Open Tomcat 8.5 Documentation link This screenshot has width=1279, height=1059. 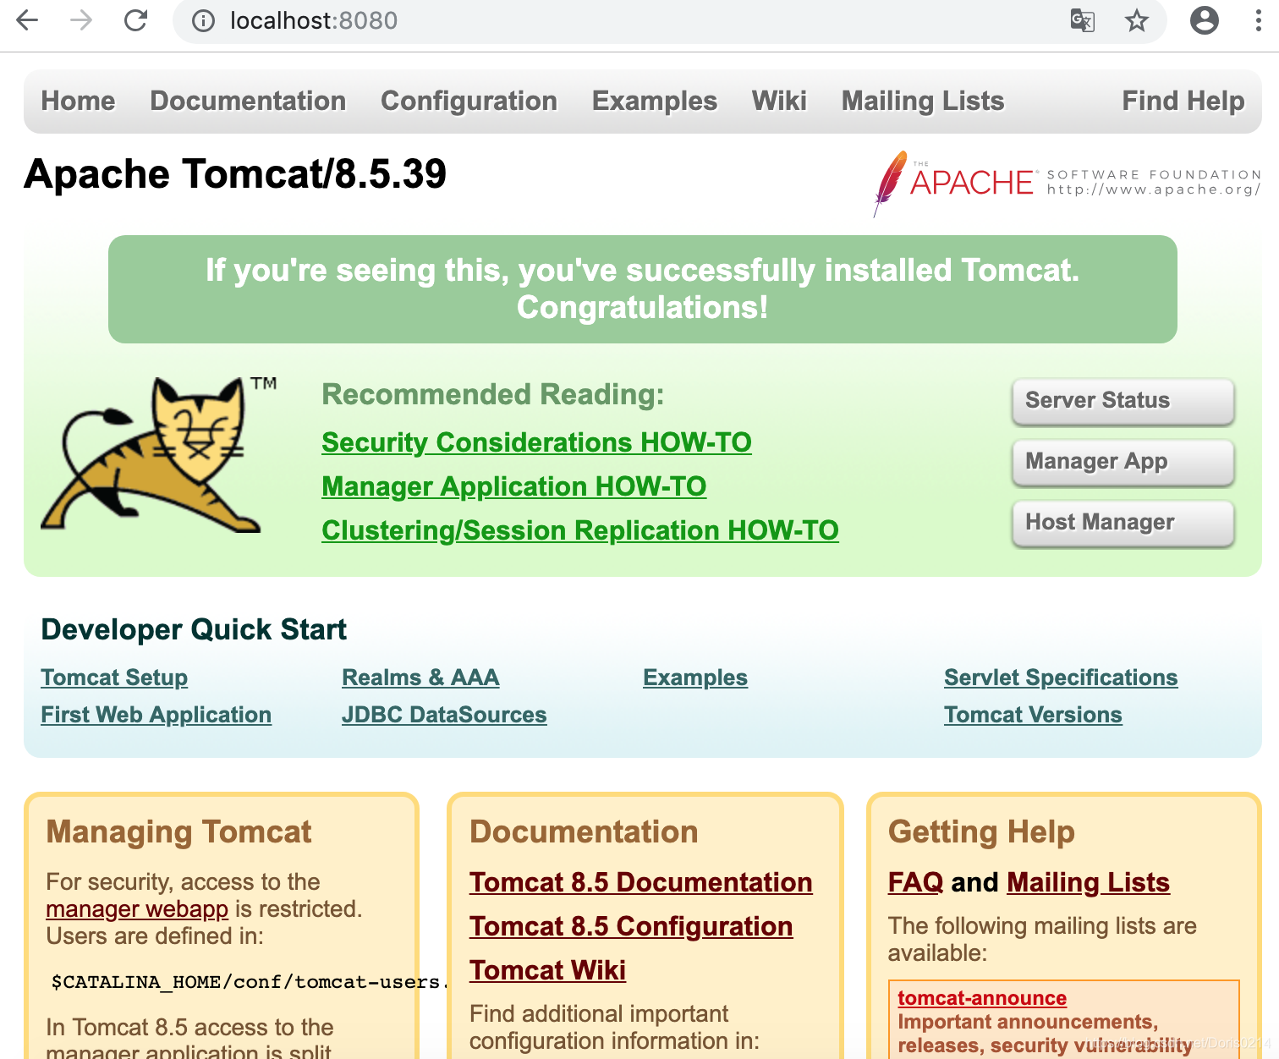641,882
